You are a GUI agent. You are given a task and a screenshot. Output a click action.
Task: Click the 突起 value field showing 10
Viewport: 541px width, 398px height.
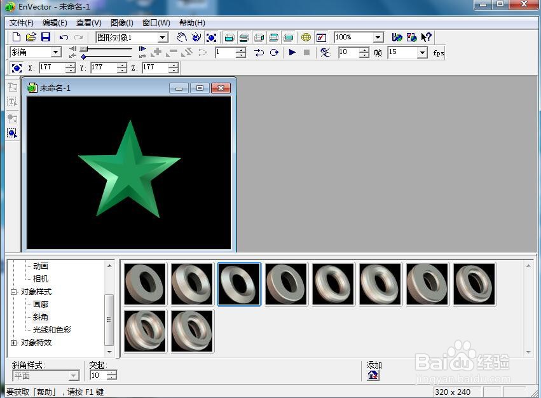coord(98,375)
